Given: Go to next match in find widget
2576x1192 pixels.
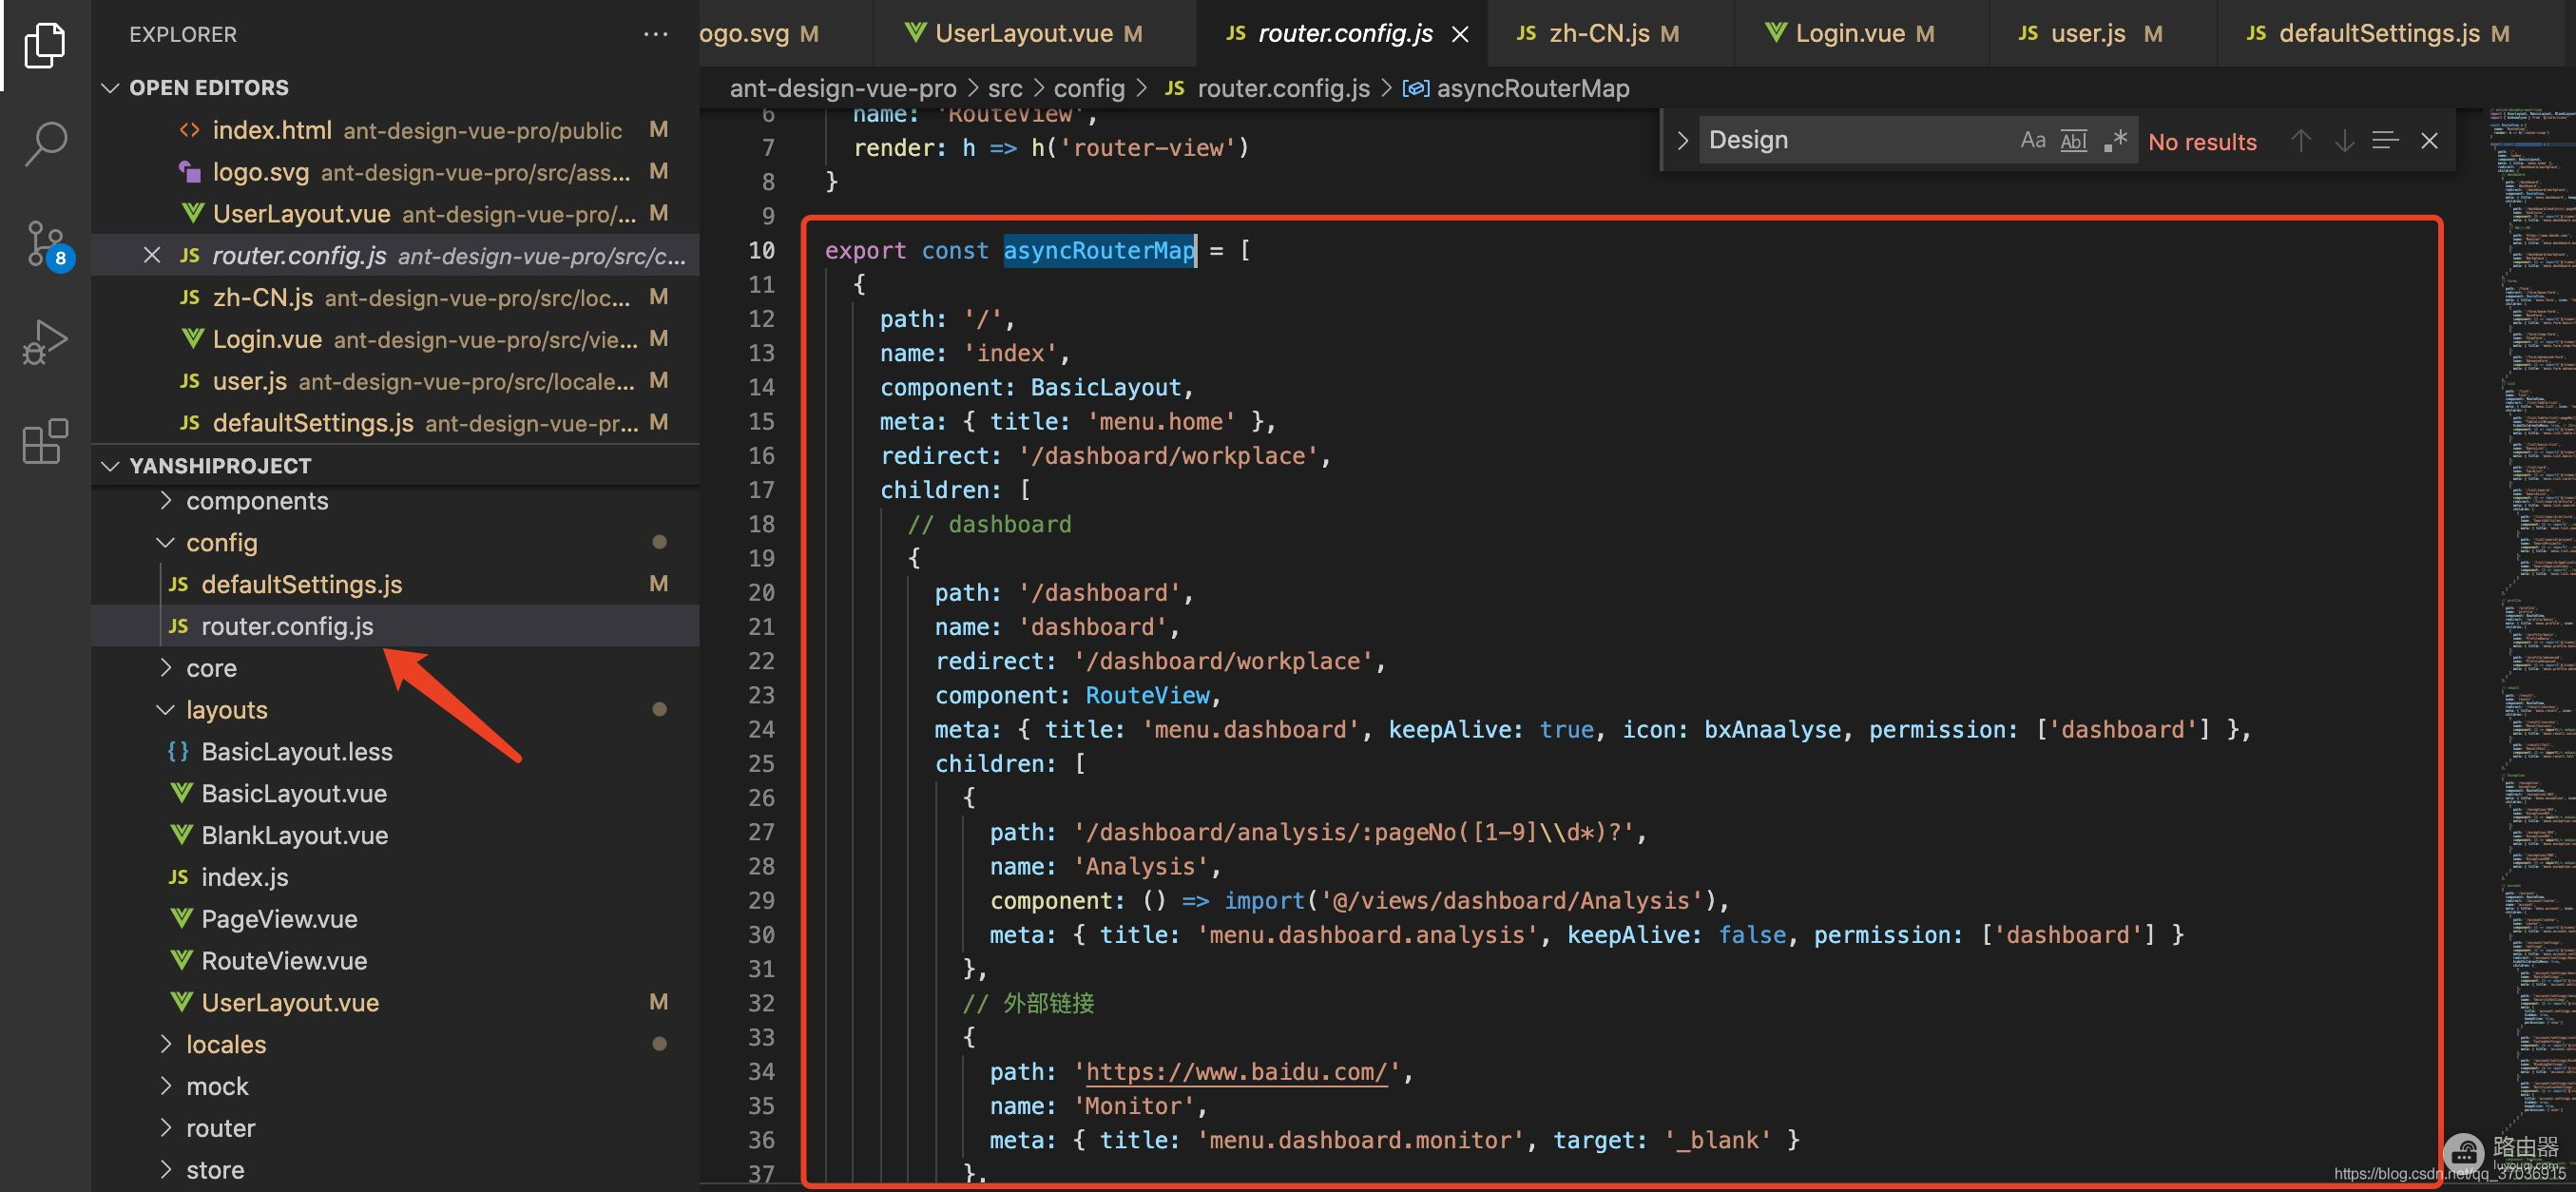Looking at the screenshot, I should [2343, 141].
